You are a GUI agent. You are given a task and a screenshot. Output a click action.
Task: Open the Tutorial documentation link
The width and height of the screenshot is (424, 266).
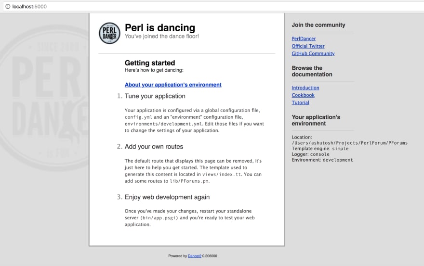pos(300,102)
